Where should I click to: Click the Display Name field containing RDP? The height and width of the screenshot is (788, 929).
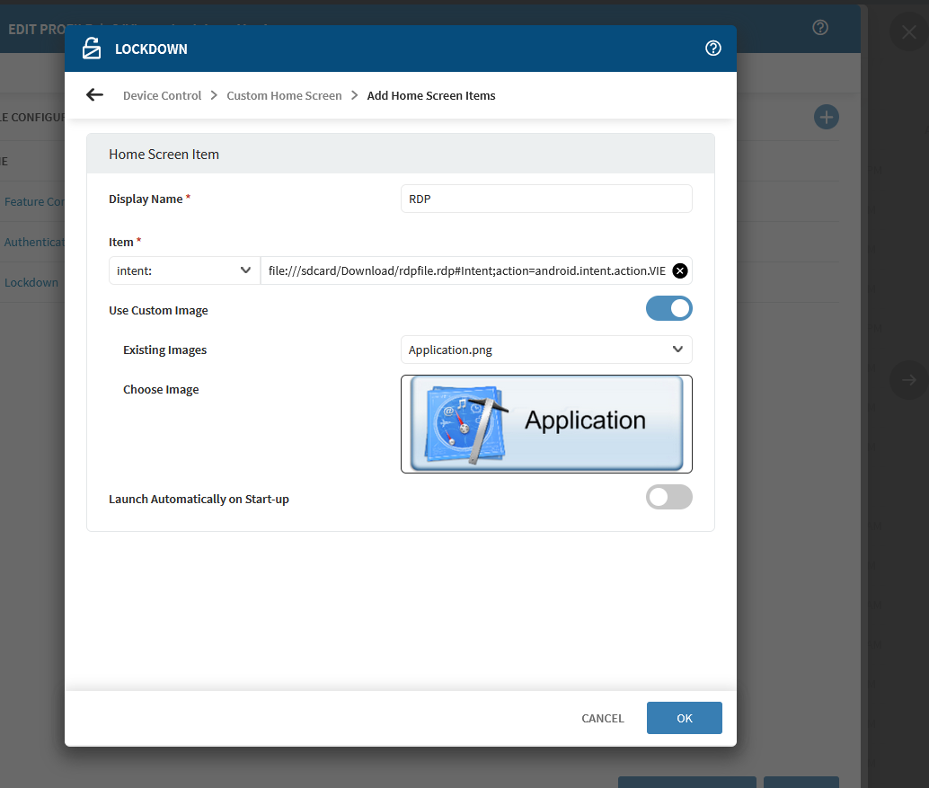pyautogui.click(x=545, y=199)
